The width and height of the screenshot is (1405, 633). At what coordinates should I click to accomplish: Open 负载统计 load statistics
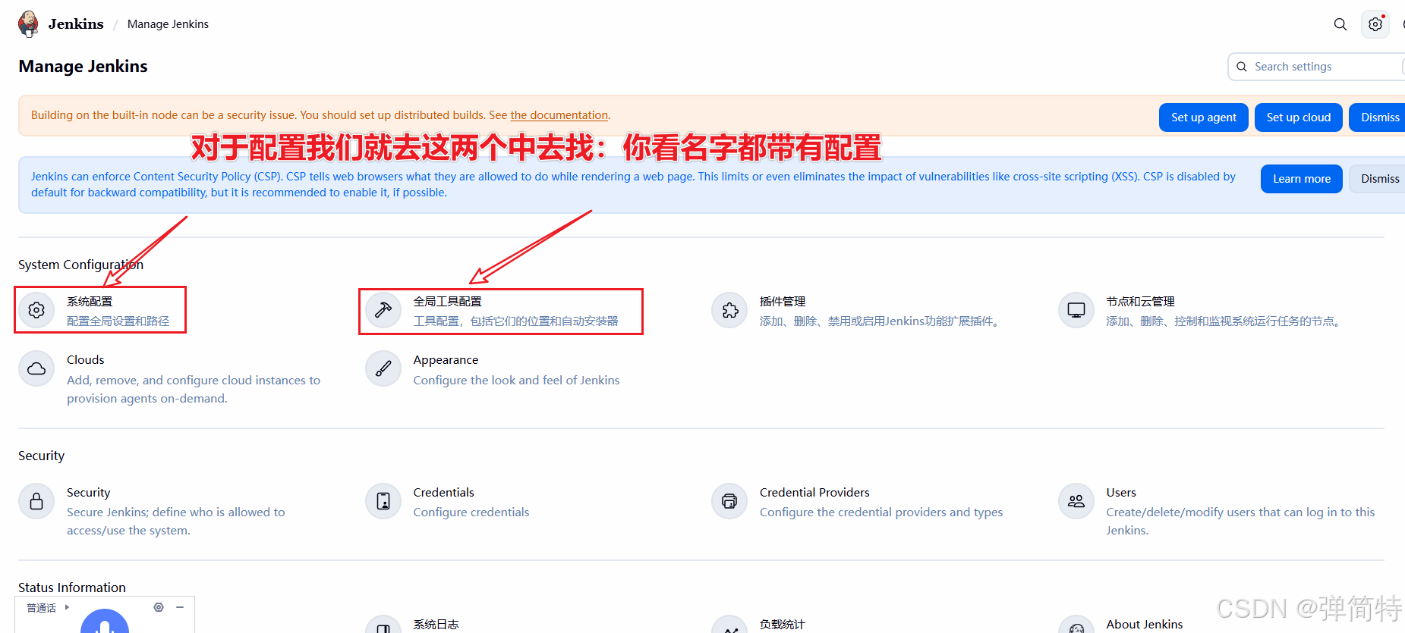point(782,625)
